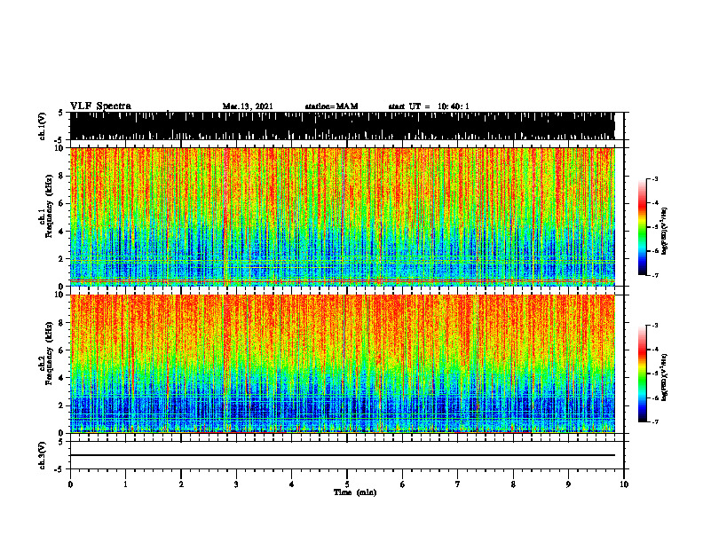Click time axis tick label "5"
This screenshot has width=703, height=543.
point(347,484)
